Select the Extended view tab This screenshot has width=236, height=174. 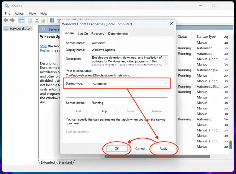coord(47,162)
